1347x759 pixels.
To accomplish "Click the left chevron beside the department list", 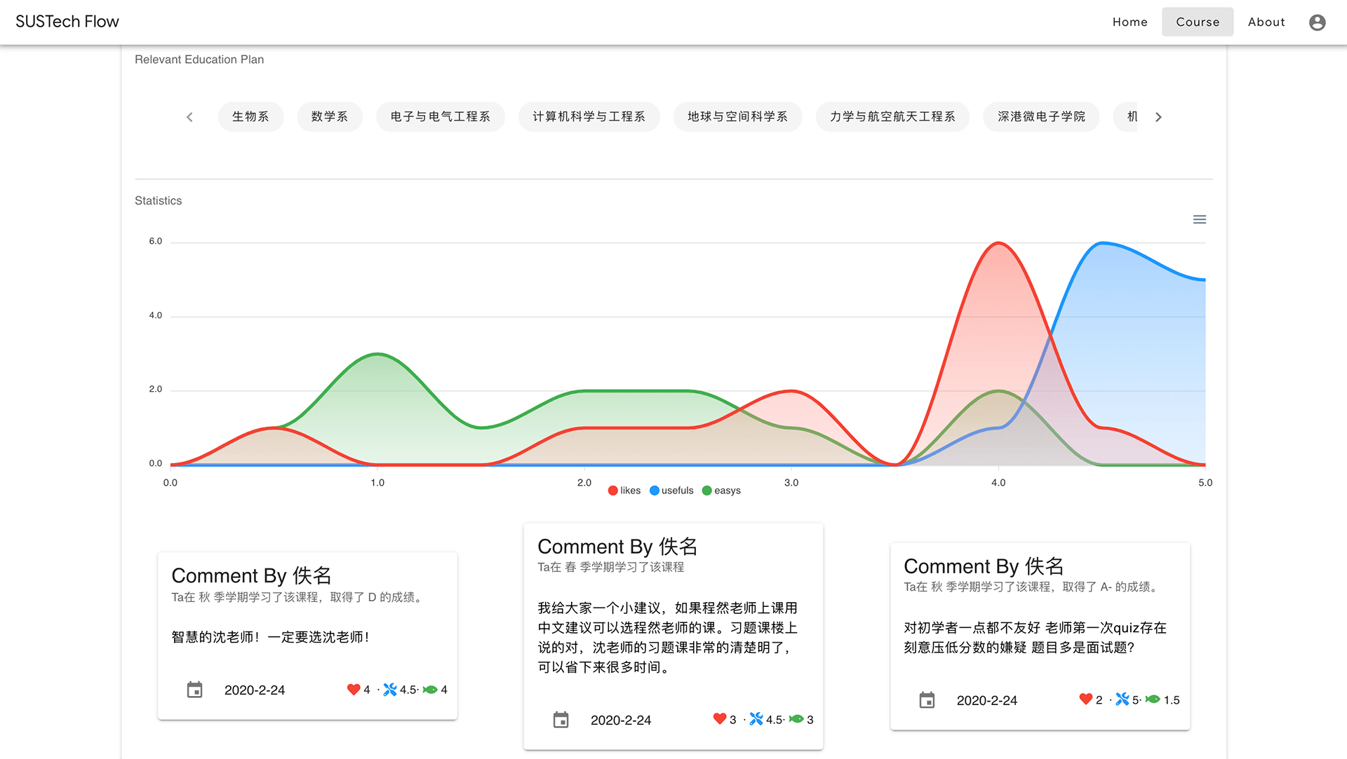I will pyautogui.click(x=189, y=116).
